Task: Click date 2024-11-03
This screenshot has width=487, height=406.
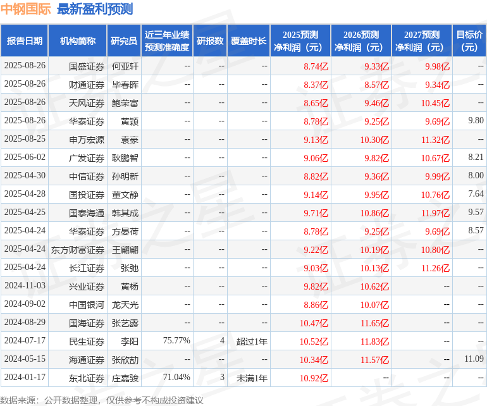Action: pos(25,285)
